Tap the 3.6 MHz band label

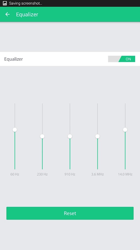(97, 174)
